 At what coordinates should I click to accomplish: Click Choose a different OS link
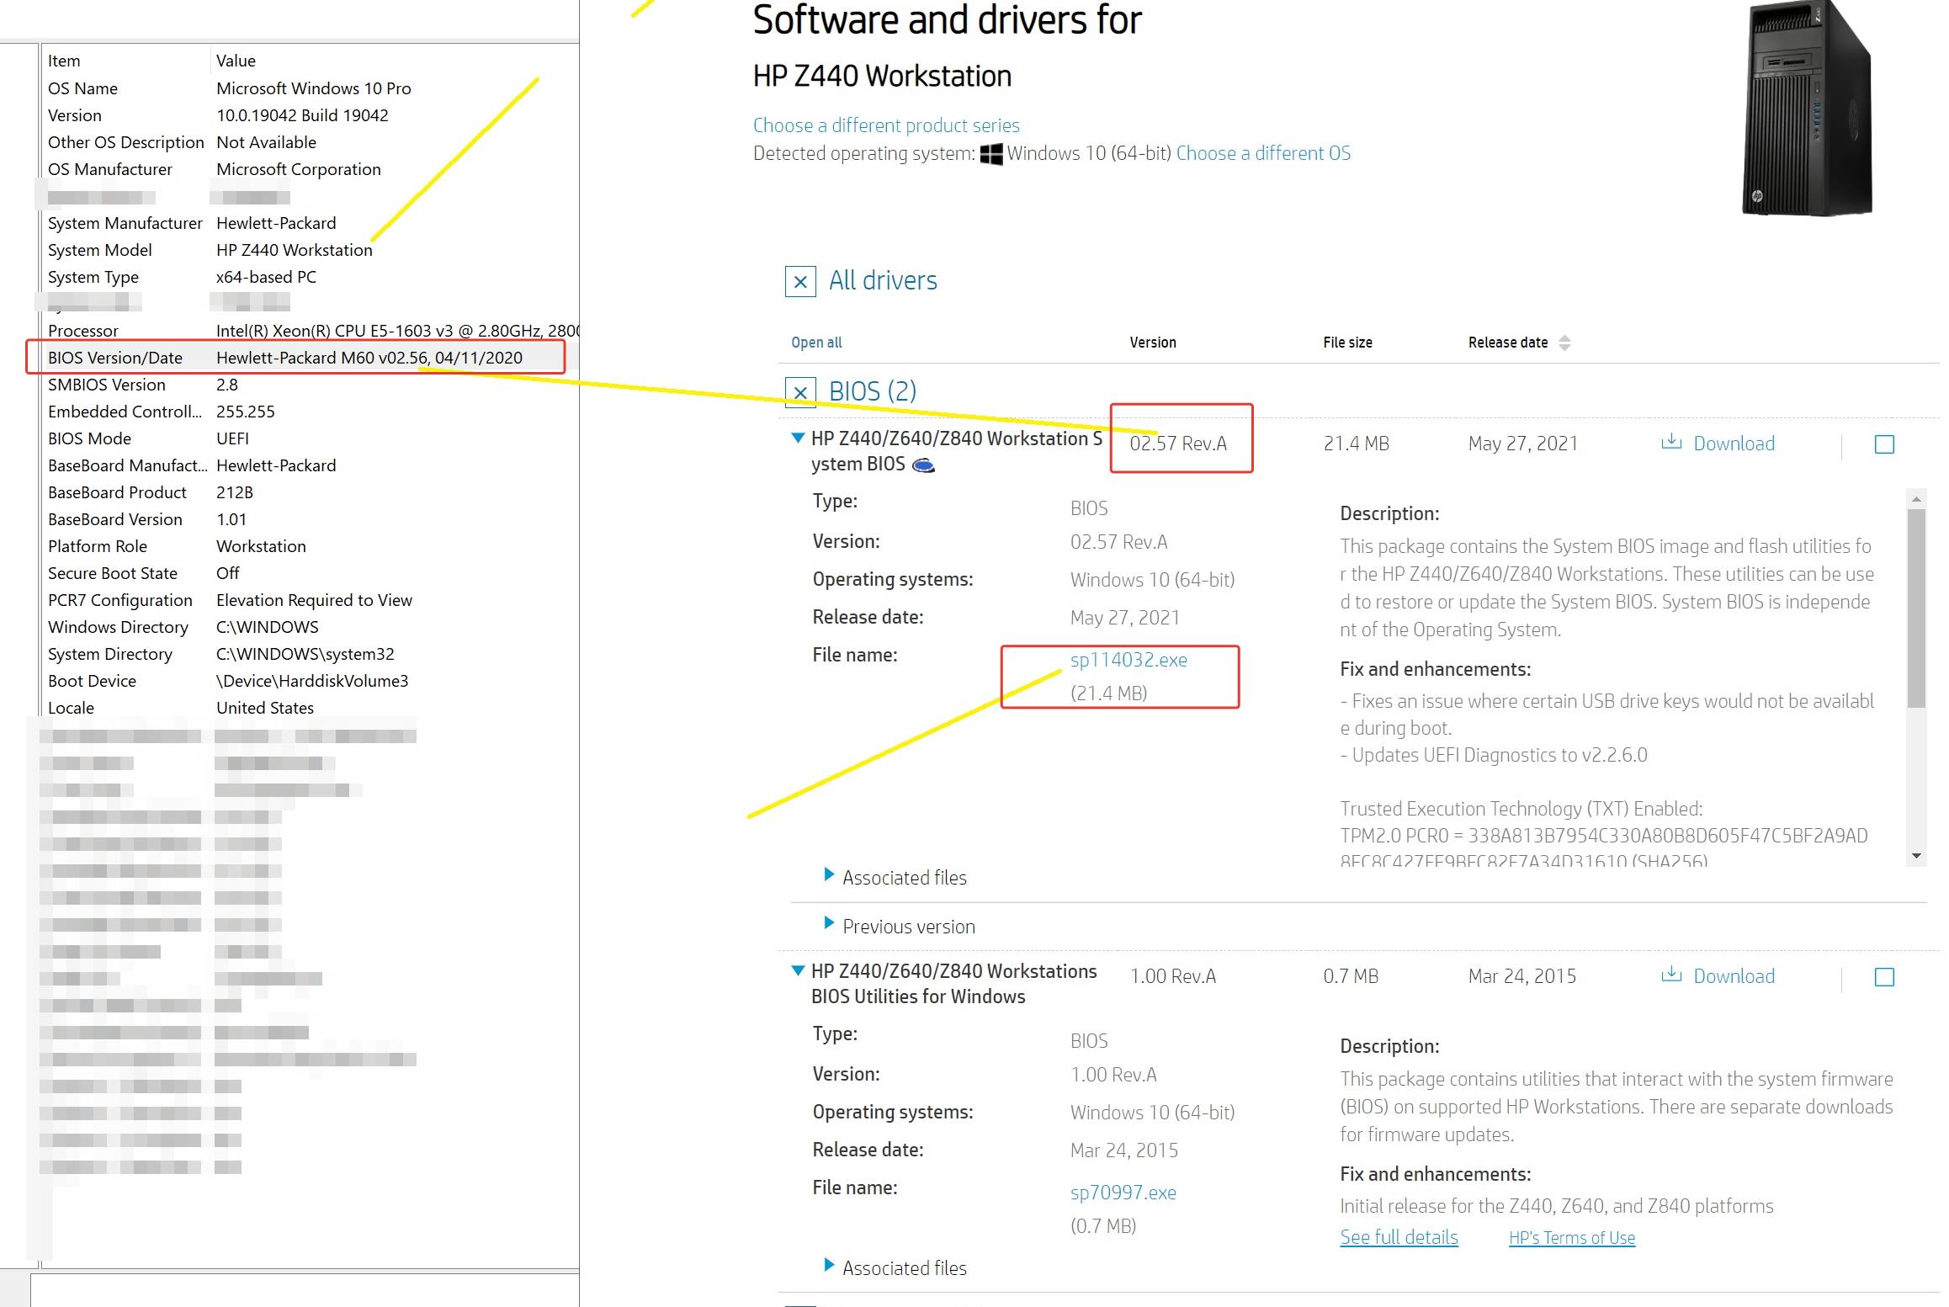click(1262, 153)
